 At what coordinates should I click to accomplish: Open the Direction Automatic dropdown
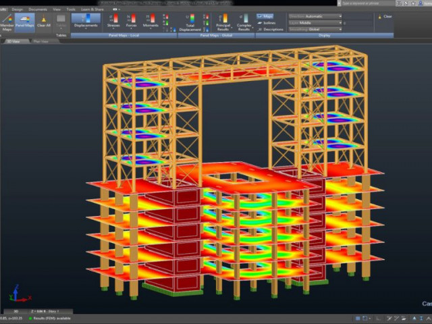315,16
